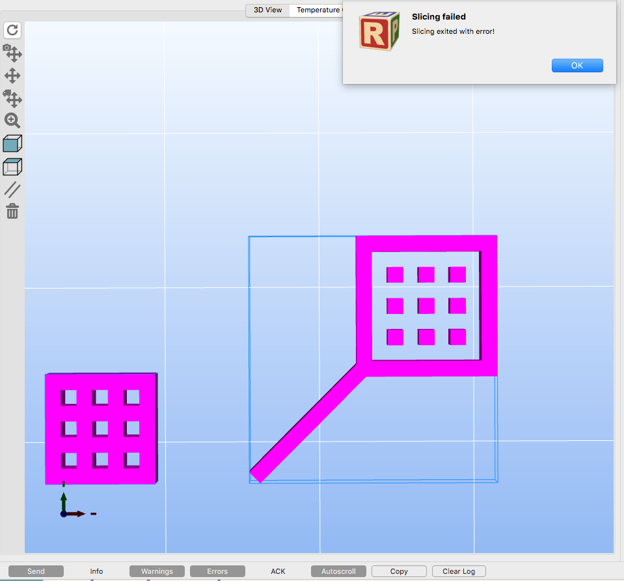This screenshot has width=624, height=581.
Task: Select the small grid plate model
Action: coord(101,429)
